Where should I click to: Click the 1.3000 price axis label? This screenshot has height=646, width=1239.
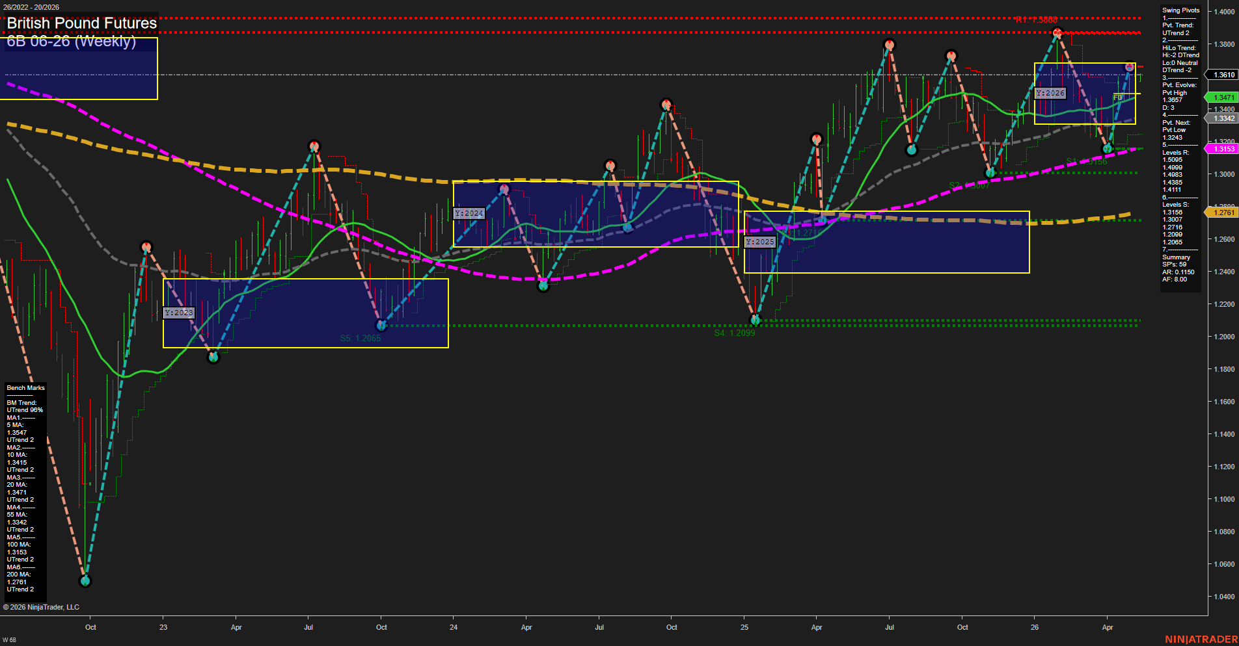(1224, 174)
